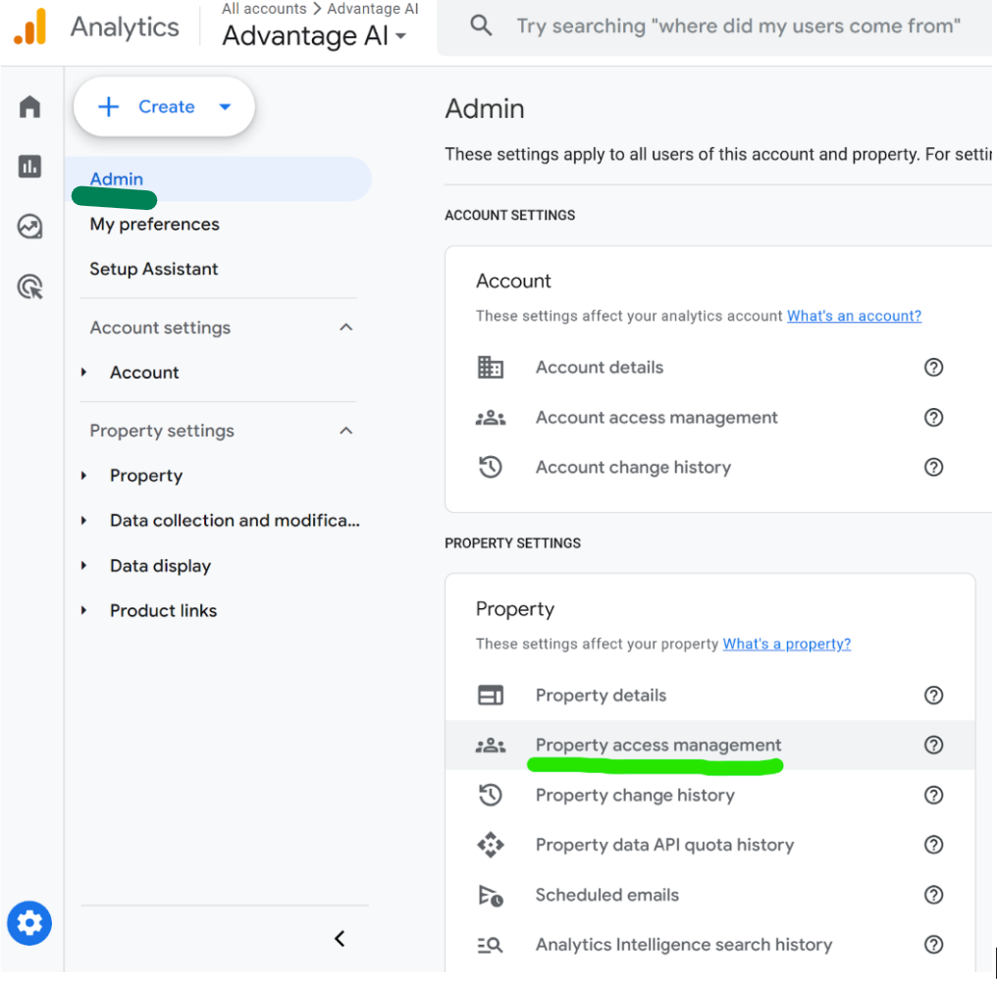This screenshot has height=981, width=997.
Task: Open the Create button dropdown
Action: click(225, 107)
